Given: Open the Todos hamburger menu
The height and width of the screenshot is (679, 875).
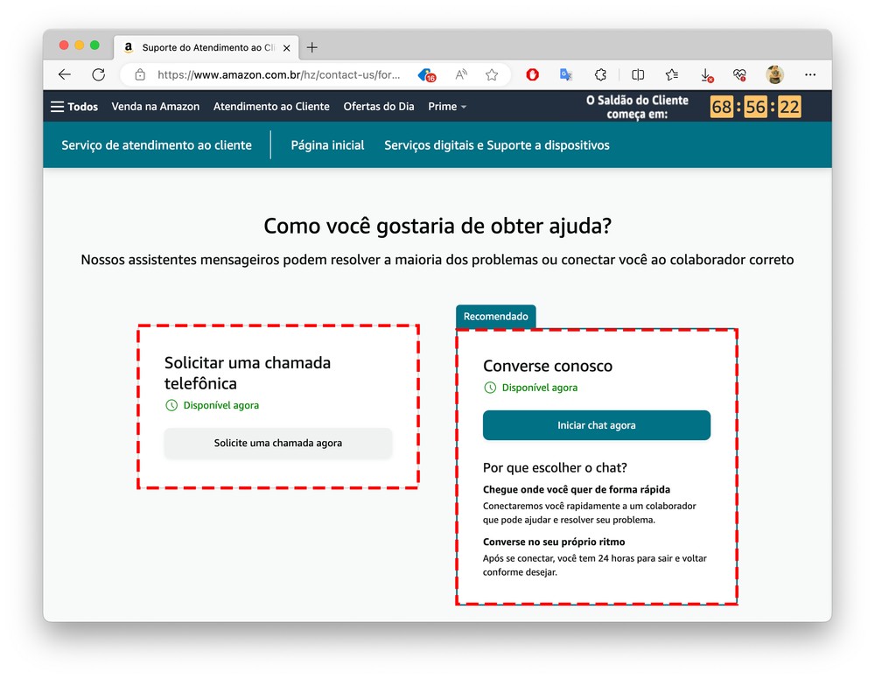Looking at the screenshot, I should point(74,107).
